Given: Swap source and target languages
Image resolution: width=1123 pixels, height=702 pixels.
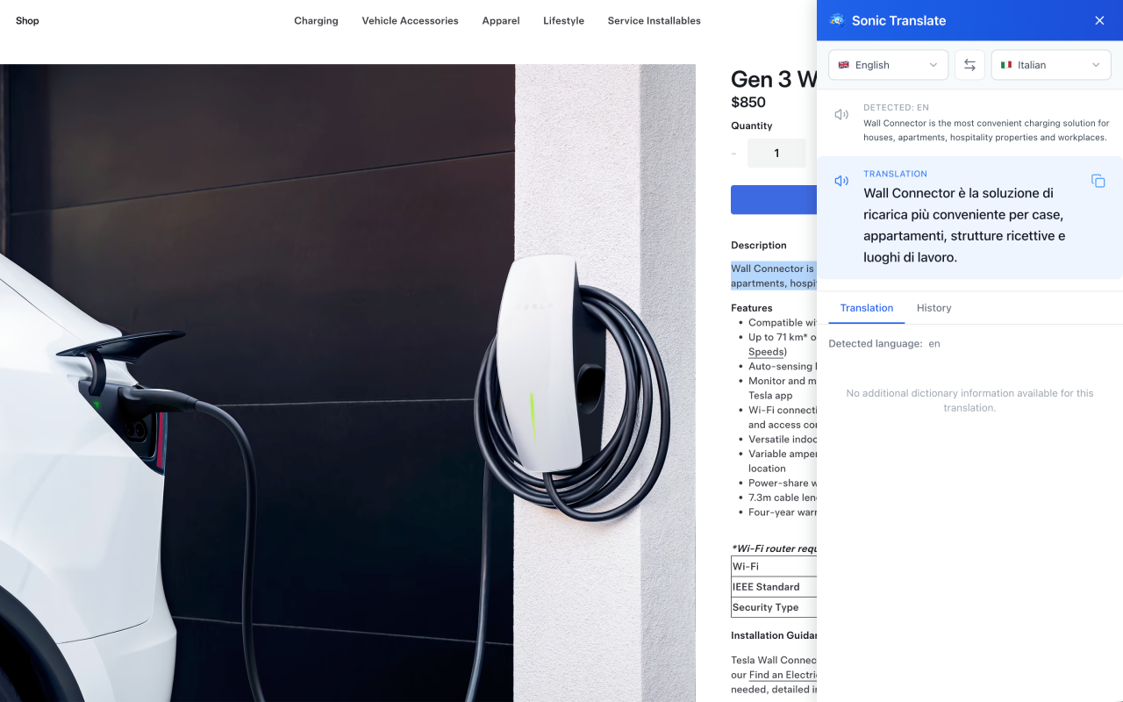Looking at the screenshot, I should (969, 65).
